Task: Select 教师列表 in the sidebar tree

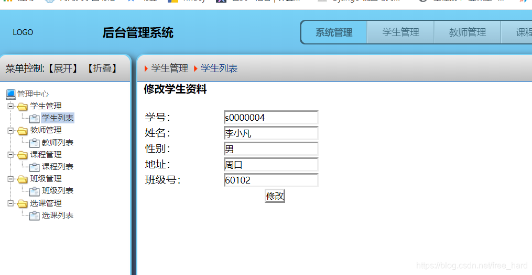Action: [x=58, y=143]
